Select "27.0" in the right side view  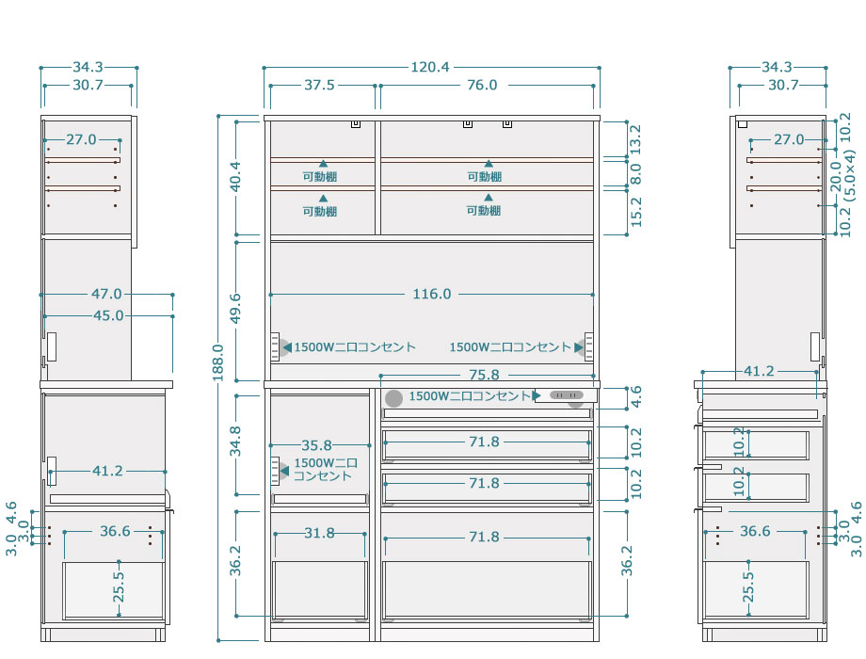789,139
